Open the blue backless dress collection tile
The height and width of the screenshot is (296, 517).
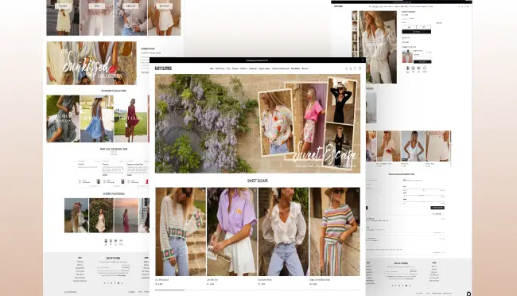[97, 119]
